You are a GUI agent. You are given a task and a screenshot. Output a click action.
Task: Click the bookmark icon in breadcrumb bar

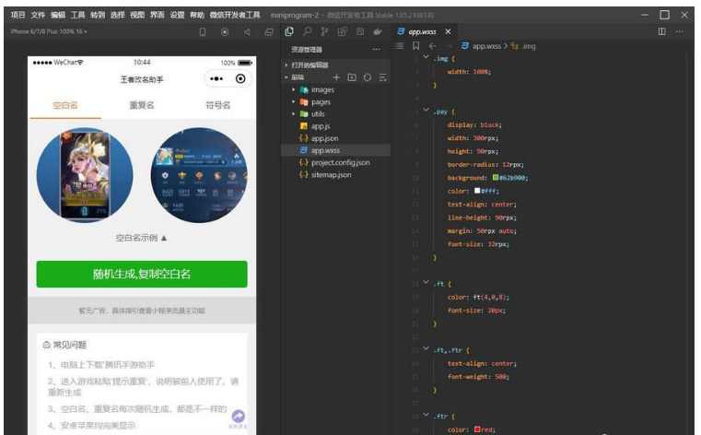pos(415,45)
